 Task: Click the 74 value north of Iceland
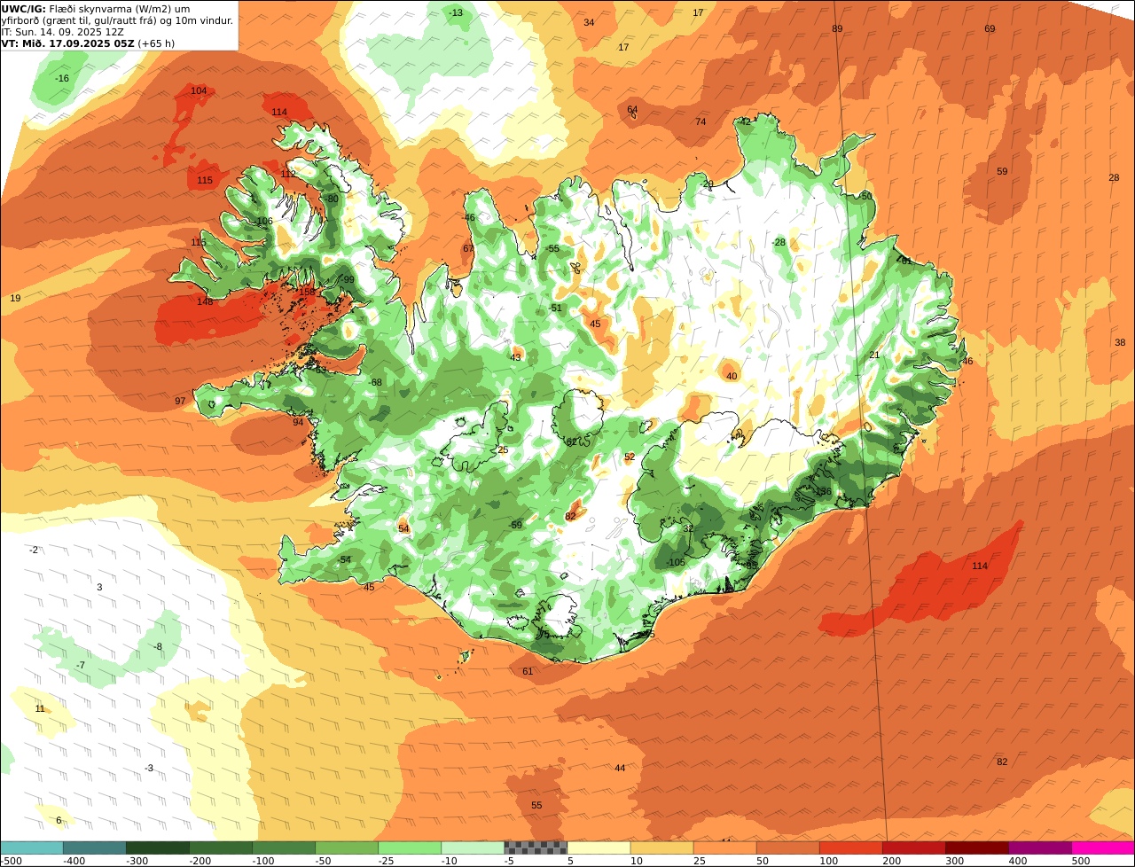701,122
